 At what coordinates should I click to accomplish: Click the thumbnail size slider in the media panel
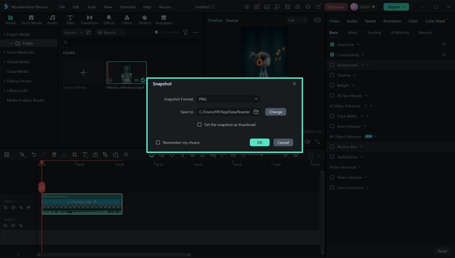tap(167, 32)
